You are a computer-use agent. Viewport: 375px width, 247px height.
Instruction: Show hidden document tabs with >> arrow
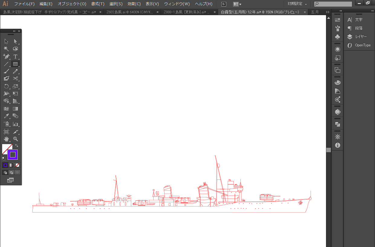pyautogui.click(x=328, y=12)
